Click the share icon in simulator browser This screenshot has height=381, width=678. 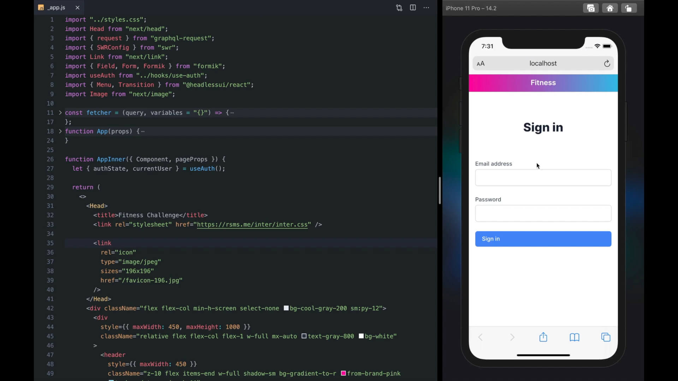(543, 337)
